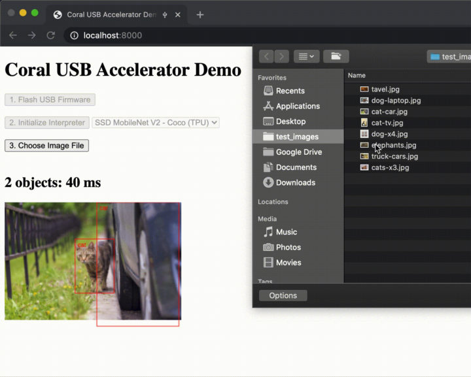The image size is (471, 377).
Task: Select elephants.jpg file
Action: [x=408, y=145]
